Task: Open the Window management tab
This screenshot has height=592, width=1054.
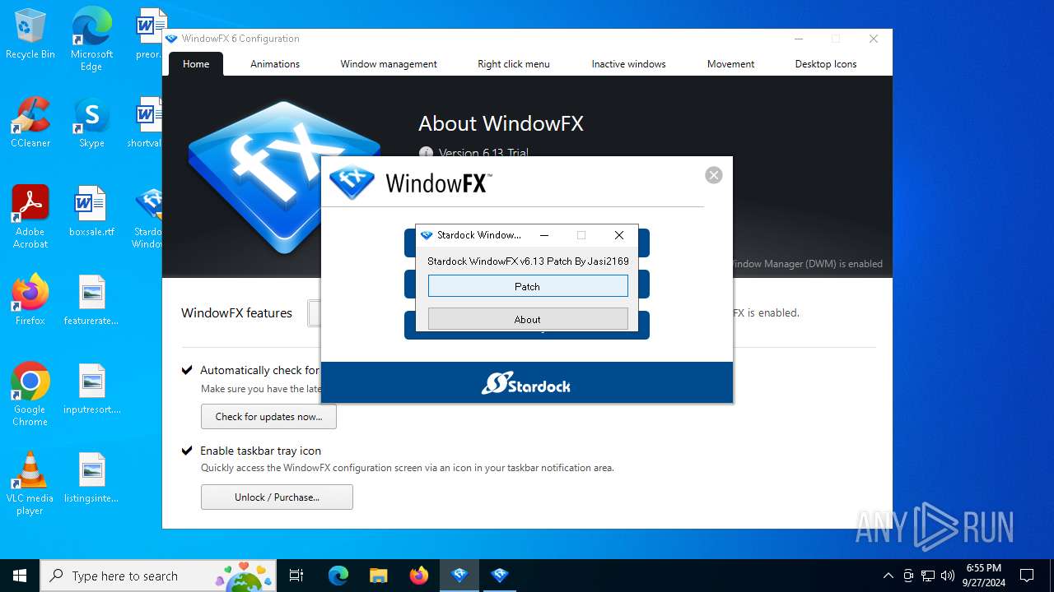Action: coord(389,63)
